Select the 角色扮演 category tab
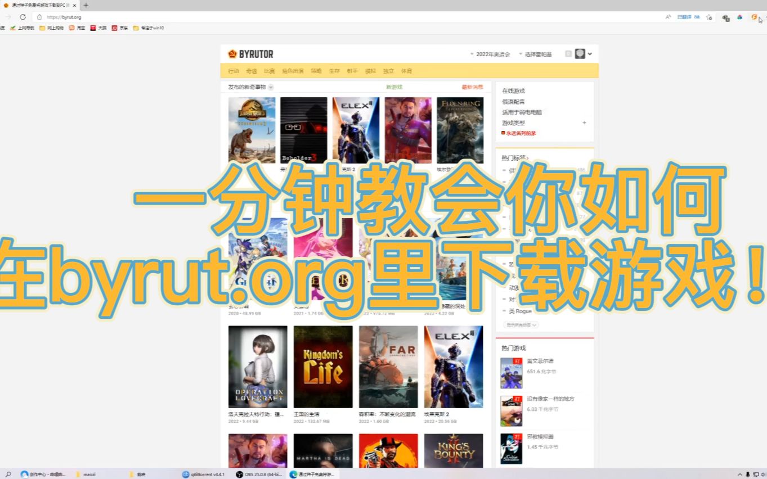The height and width of the screenshot is (479, 767). (x=293, y=71)
